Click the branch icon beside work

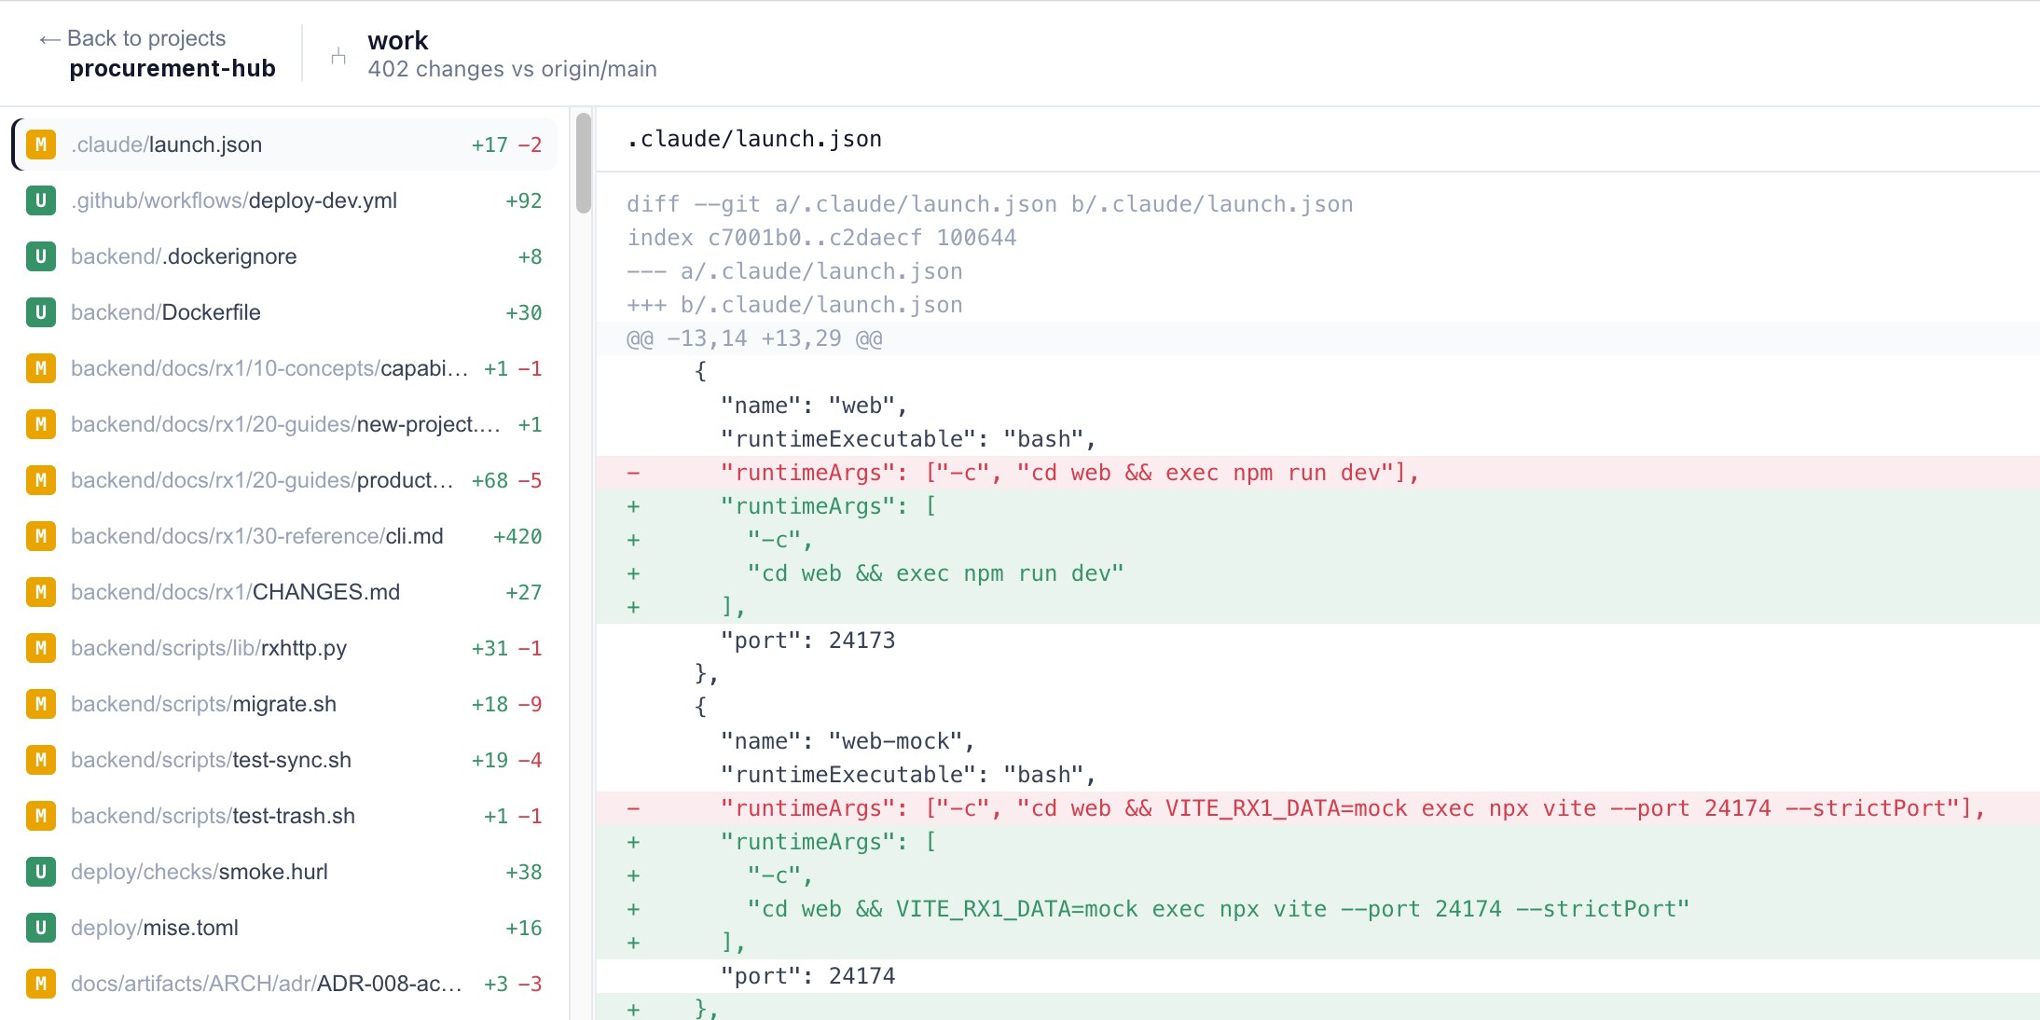point(338,57)
